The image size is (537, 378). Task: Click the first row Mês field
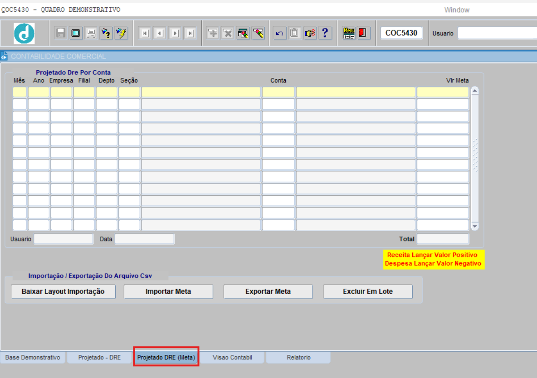[x=20, y=92]
